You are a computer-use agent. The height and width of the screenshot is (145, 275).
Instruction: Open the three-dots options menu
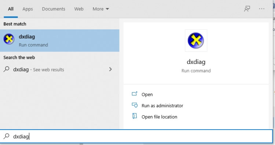pos(262,8)
